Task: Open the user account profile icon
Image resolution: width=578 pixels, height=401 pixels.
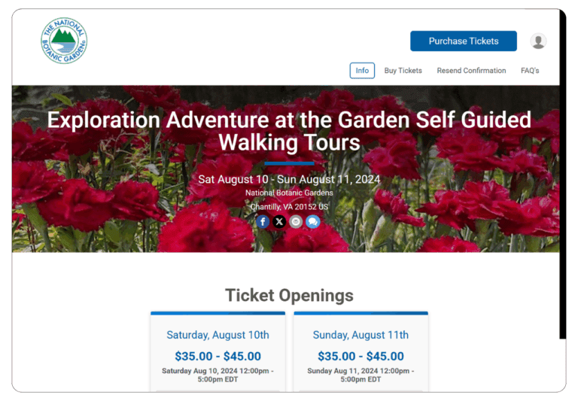Action: click(x=538, y=41)
